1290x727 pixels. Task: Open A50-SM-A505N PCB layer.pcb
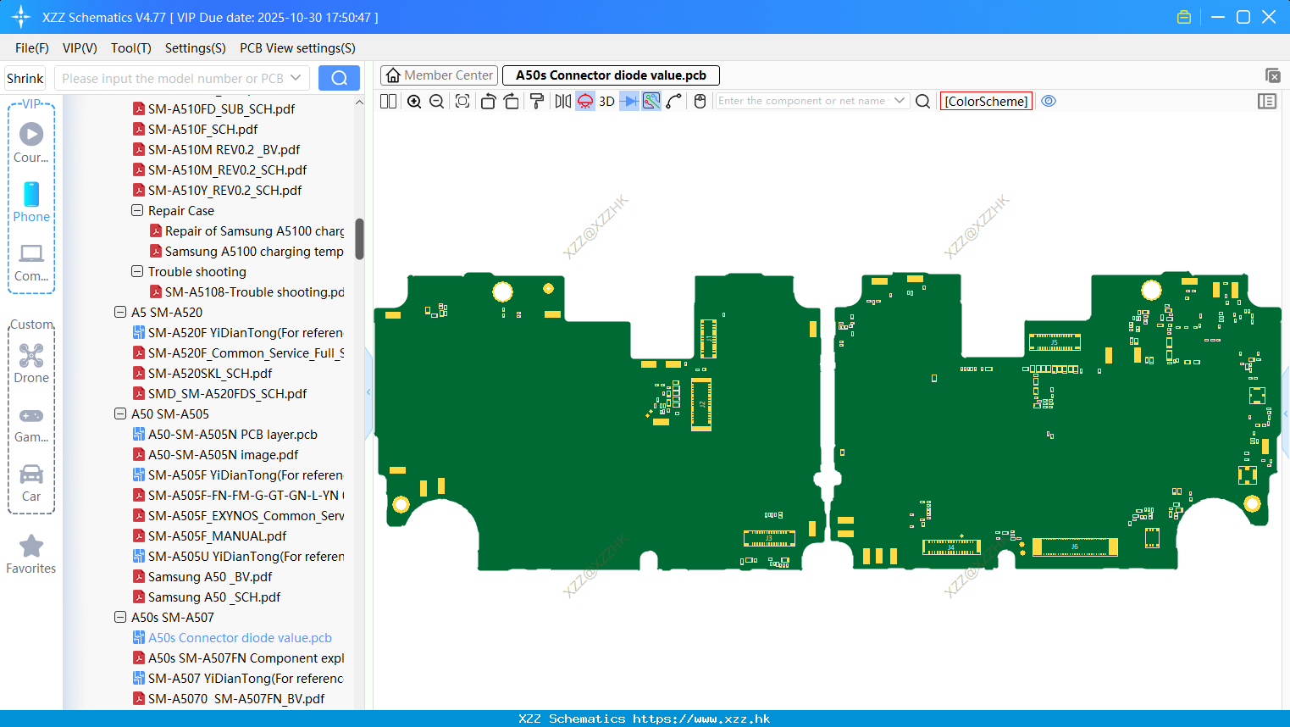232,434
